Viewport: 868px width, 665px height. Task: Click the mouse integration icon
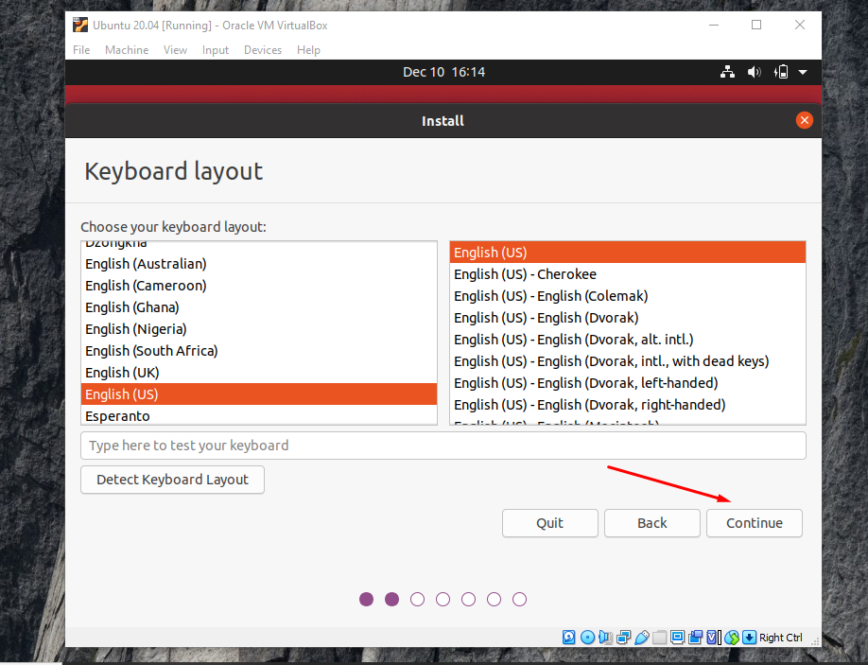(730, 637)
